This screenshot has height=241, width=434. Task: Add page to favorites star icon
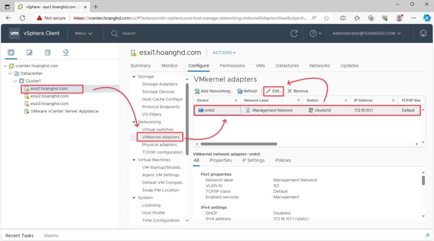327,18
